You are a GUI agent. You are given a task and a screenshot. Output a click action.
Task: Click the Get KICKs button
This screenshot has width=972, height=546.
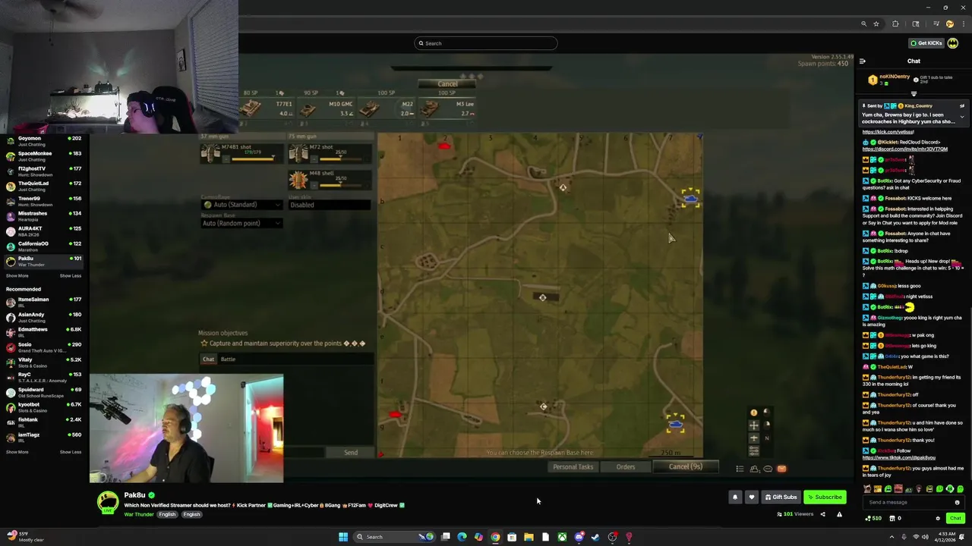point(926,43)
